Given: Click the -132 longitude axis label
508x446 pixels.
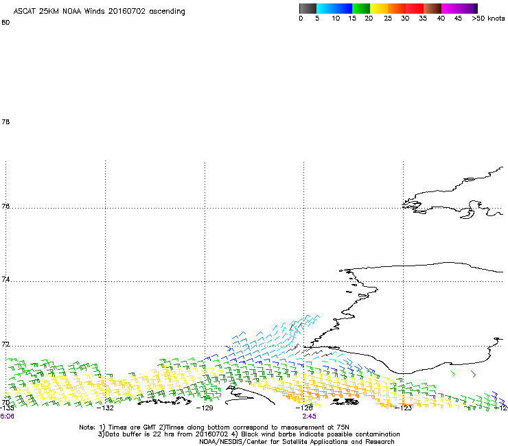Looking at the screenshot, I should click(x=105, y=408).
